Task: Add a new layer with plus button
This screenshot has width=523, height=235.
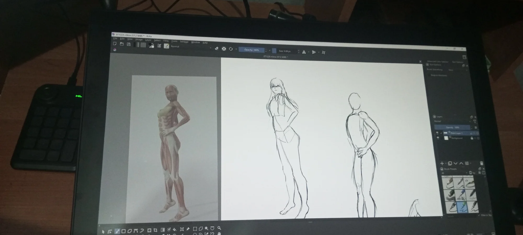Action: [442, 163]
